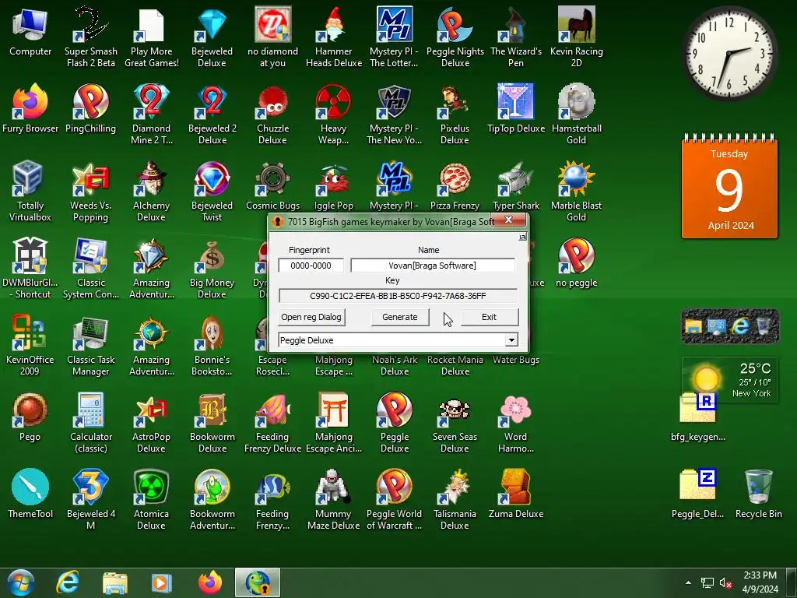Viewport: 797px width, 598px height.
Task: Select the Hammer Heads Deluxe icon
Action: point(333,37)
